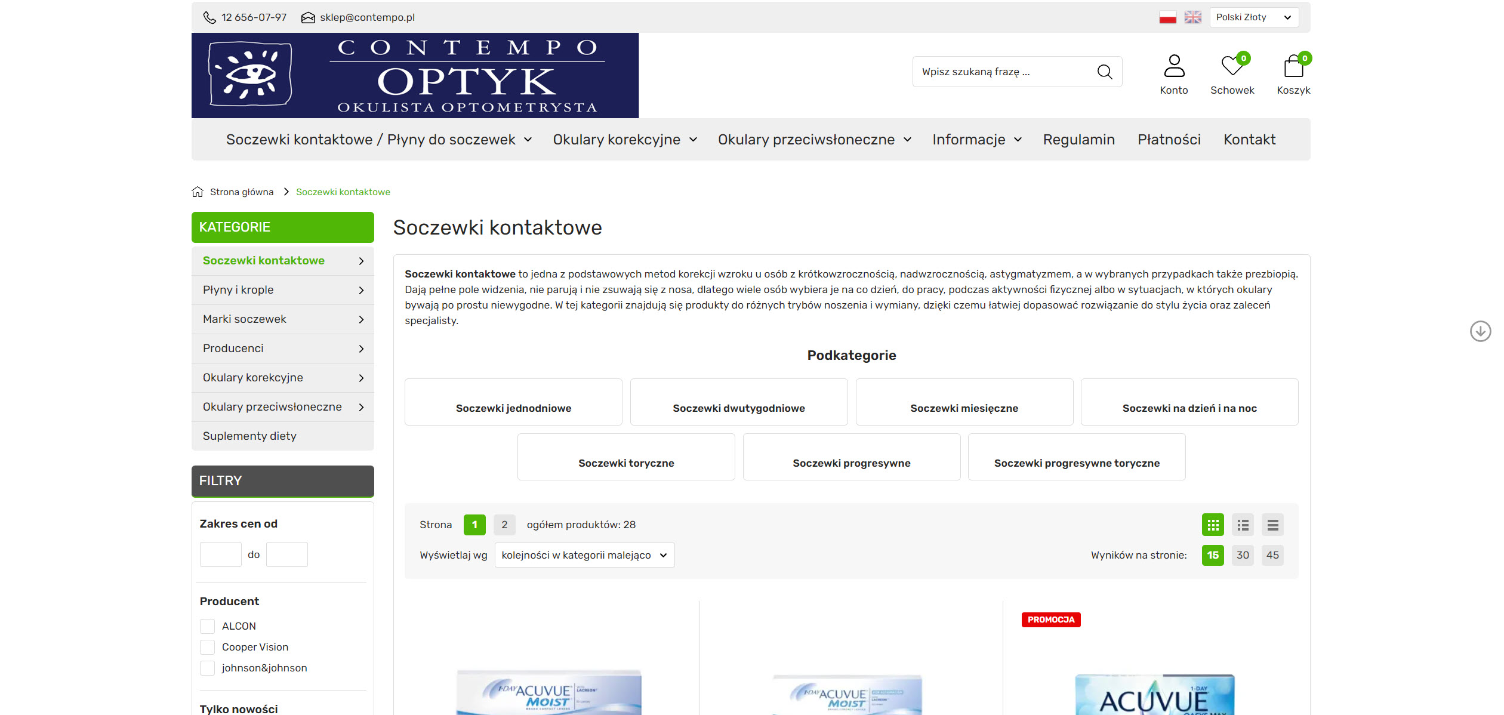Select the list-with-thumbnails view icon
Viewport: 1504px width, 715px height.
click(1243, 525)
